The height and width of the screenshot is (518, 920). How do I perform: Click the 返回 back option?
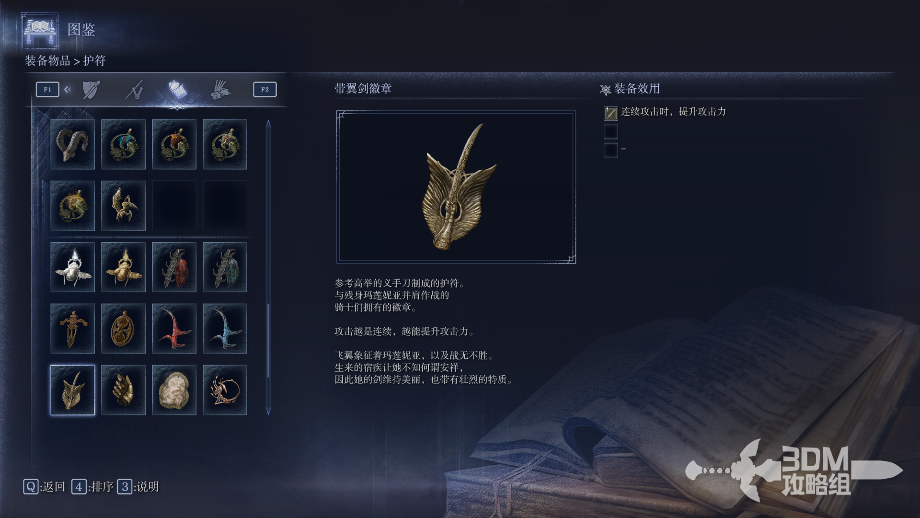coord(44,487)
